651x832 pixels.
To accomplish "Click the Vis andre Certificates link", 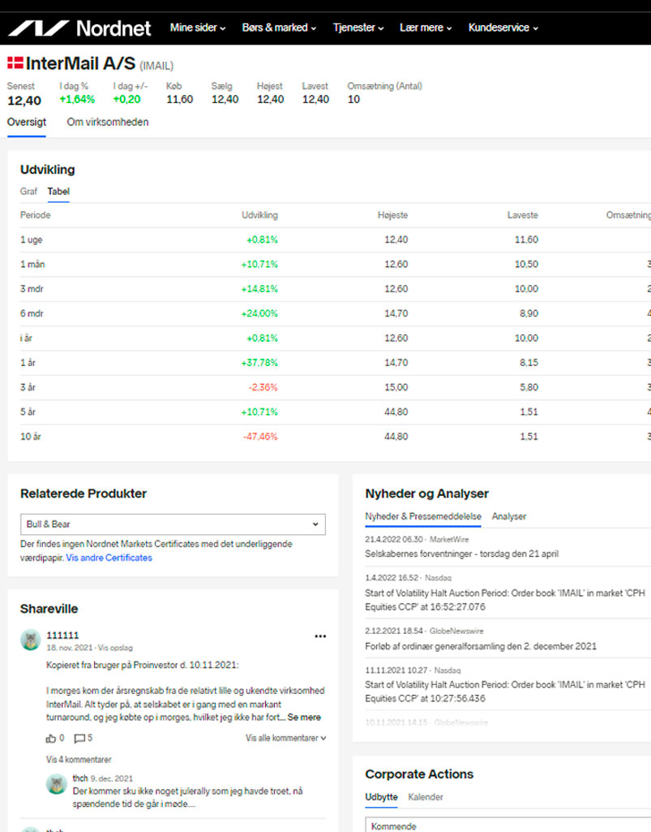I will (109, 558).
